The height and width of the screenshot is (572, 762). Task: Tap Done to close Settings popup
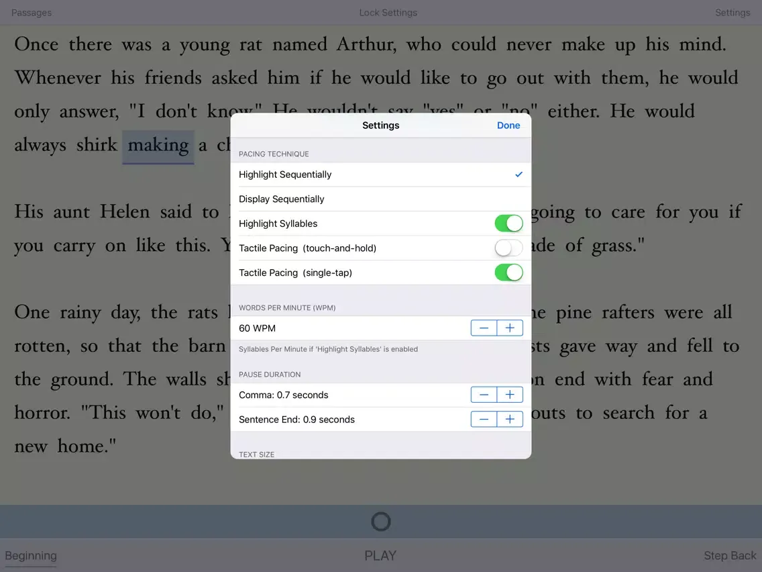(508, 126)
